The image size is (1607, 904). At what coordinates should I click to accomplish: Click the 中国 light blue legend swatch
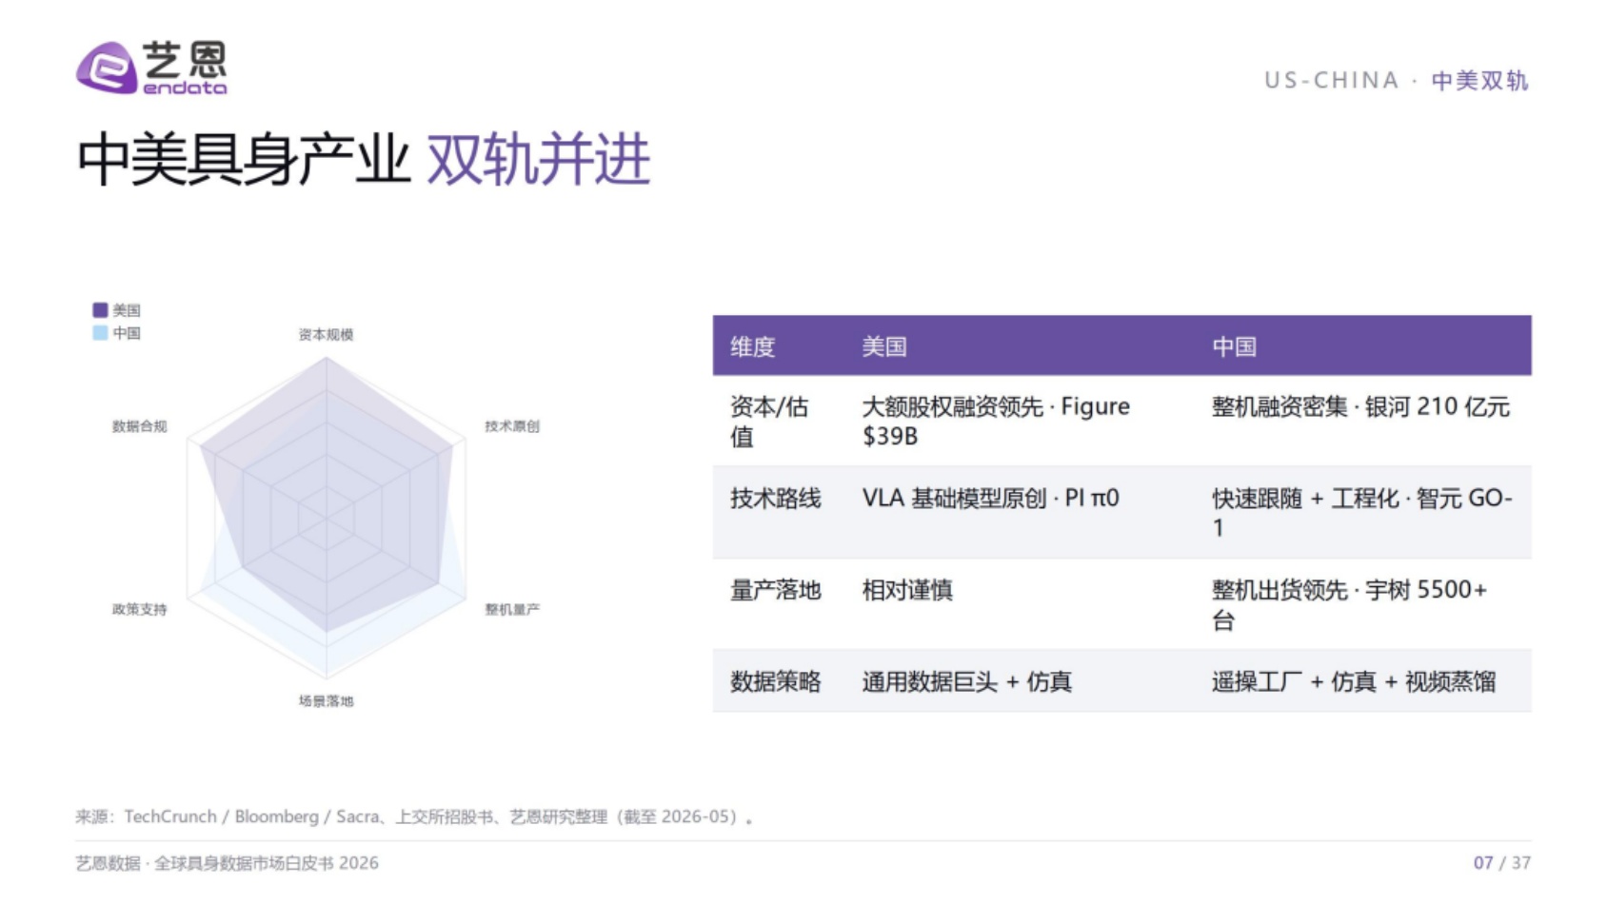pyautogui.click(x=100, y=333)
